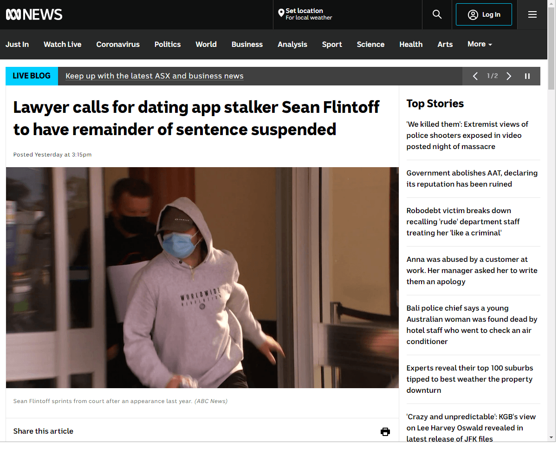Open top 100 suburbs story

[x=470, y=379]
